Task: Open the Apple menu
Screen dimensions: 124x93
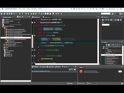Action: click(3, 9)
